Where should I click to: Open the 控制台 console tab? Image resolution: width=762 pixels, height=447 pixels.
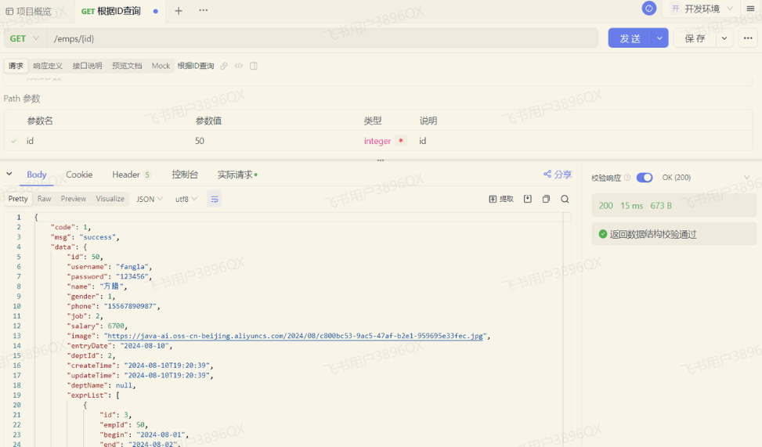pos(185,175)
